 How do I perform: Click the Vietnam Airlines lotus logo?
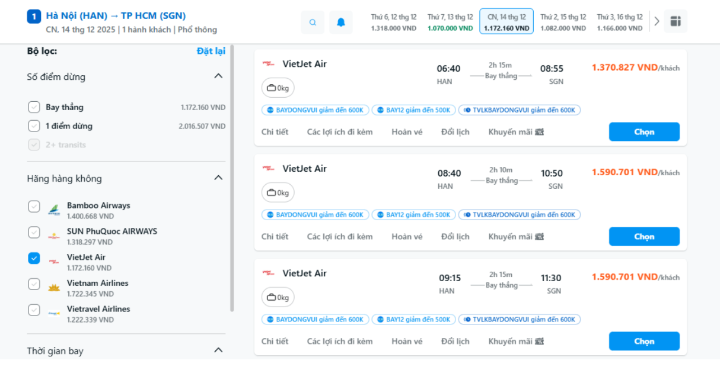(x=54, y=288)
